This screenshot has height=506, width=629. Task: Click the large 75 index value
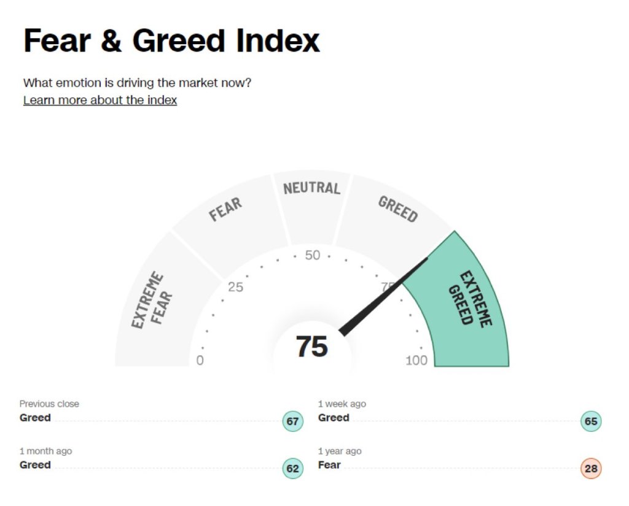coord(312,347)
